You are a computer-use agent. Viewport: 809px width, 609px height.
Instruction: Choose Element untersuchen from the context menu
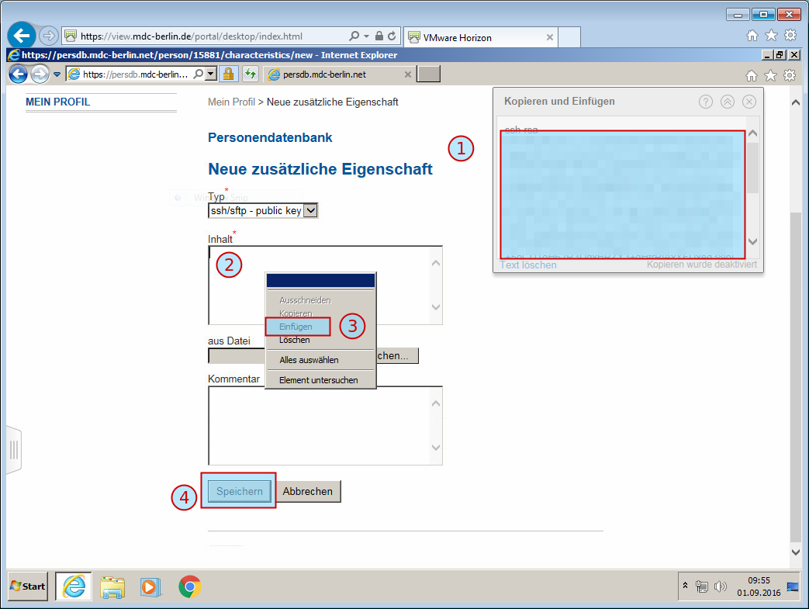(x=318, y=380)
